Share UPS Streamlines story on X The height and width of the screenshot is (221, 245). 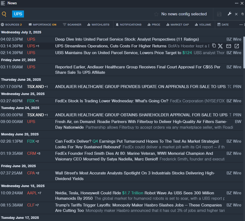221,46
